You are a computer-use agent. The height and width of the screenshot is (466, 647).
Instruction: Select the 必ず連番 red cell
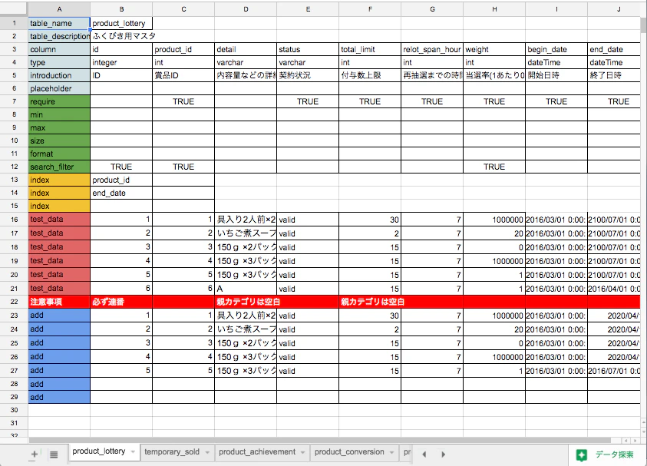(x=121, y=302)
